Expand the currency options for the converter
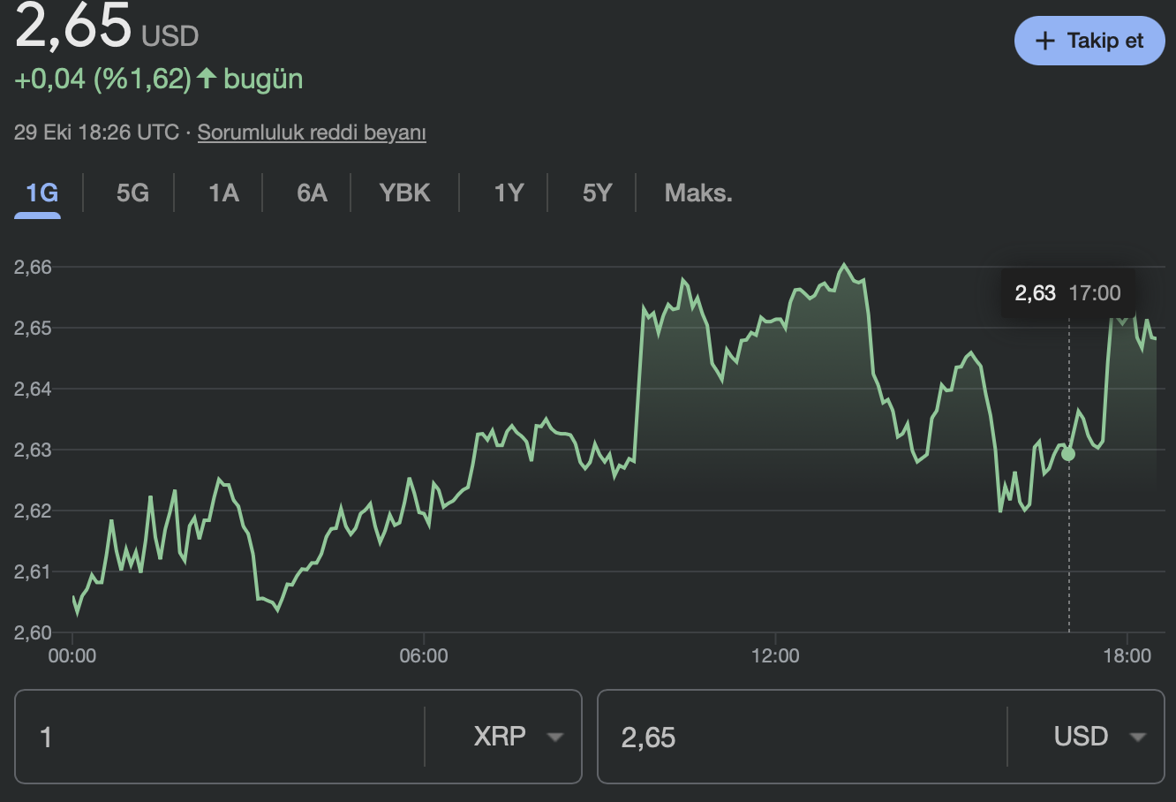 pyautogui.click(x=1139, y=736)
